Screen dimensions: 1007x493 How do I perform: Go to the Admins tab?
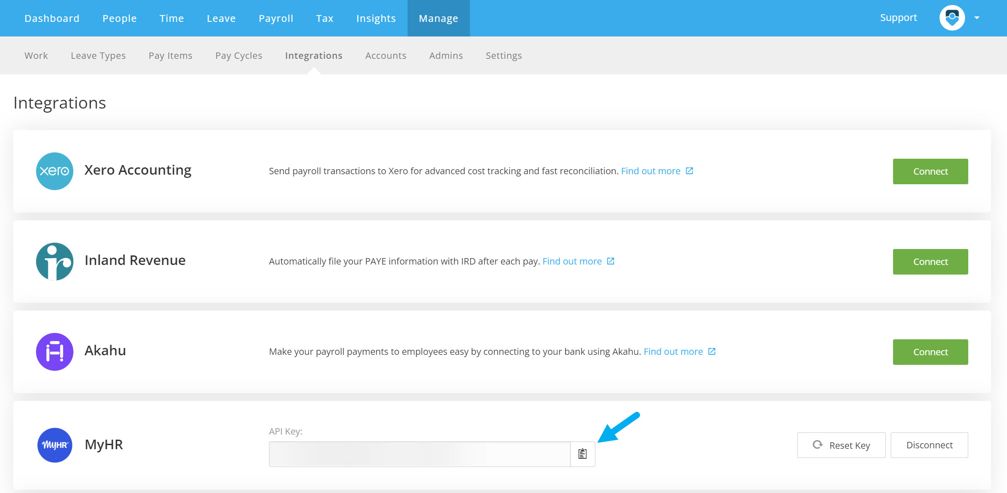tap(446, 56)
